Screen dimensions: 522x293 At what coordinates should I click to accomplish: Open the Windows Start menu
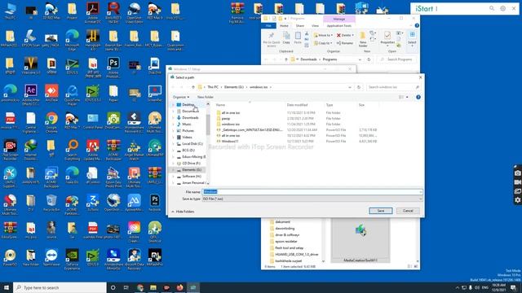(x=7, y=287)
